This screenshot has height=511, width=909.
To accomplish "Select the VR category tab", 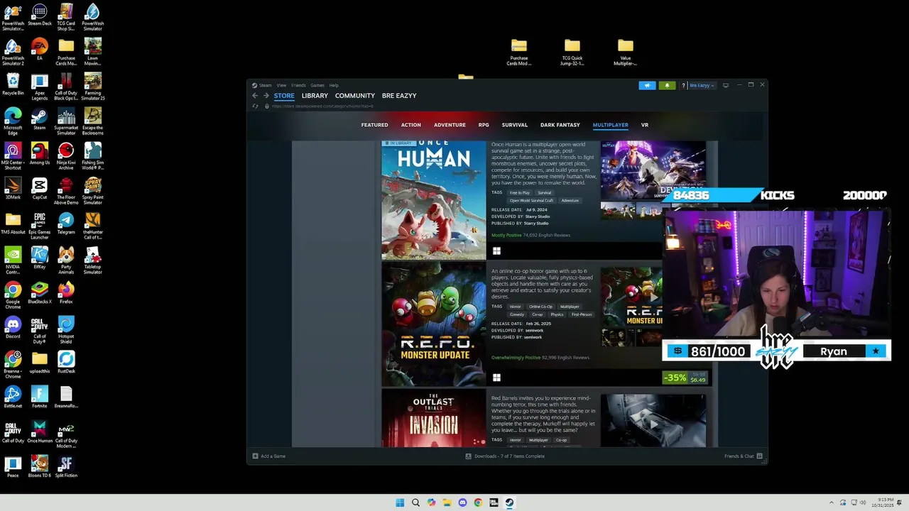I will [645, 125].
